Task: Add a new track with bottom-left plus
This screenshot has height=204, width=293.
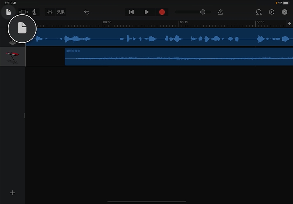Action: 13,193
